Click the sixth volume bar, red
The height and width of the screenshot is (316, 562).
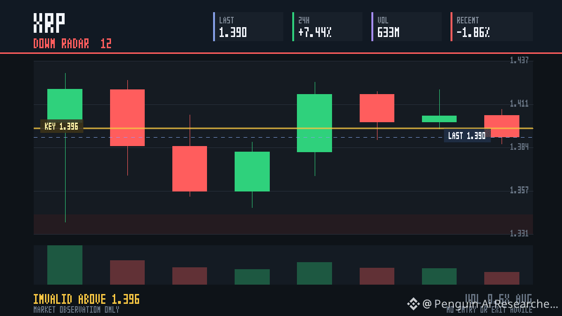click(x=377, y=276)
